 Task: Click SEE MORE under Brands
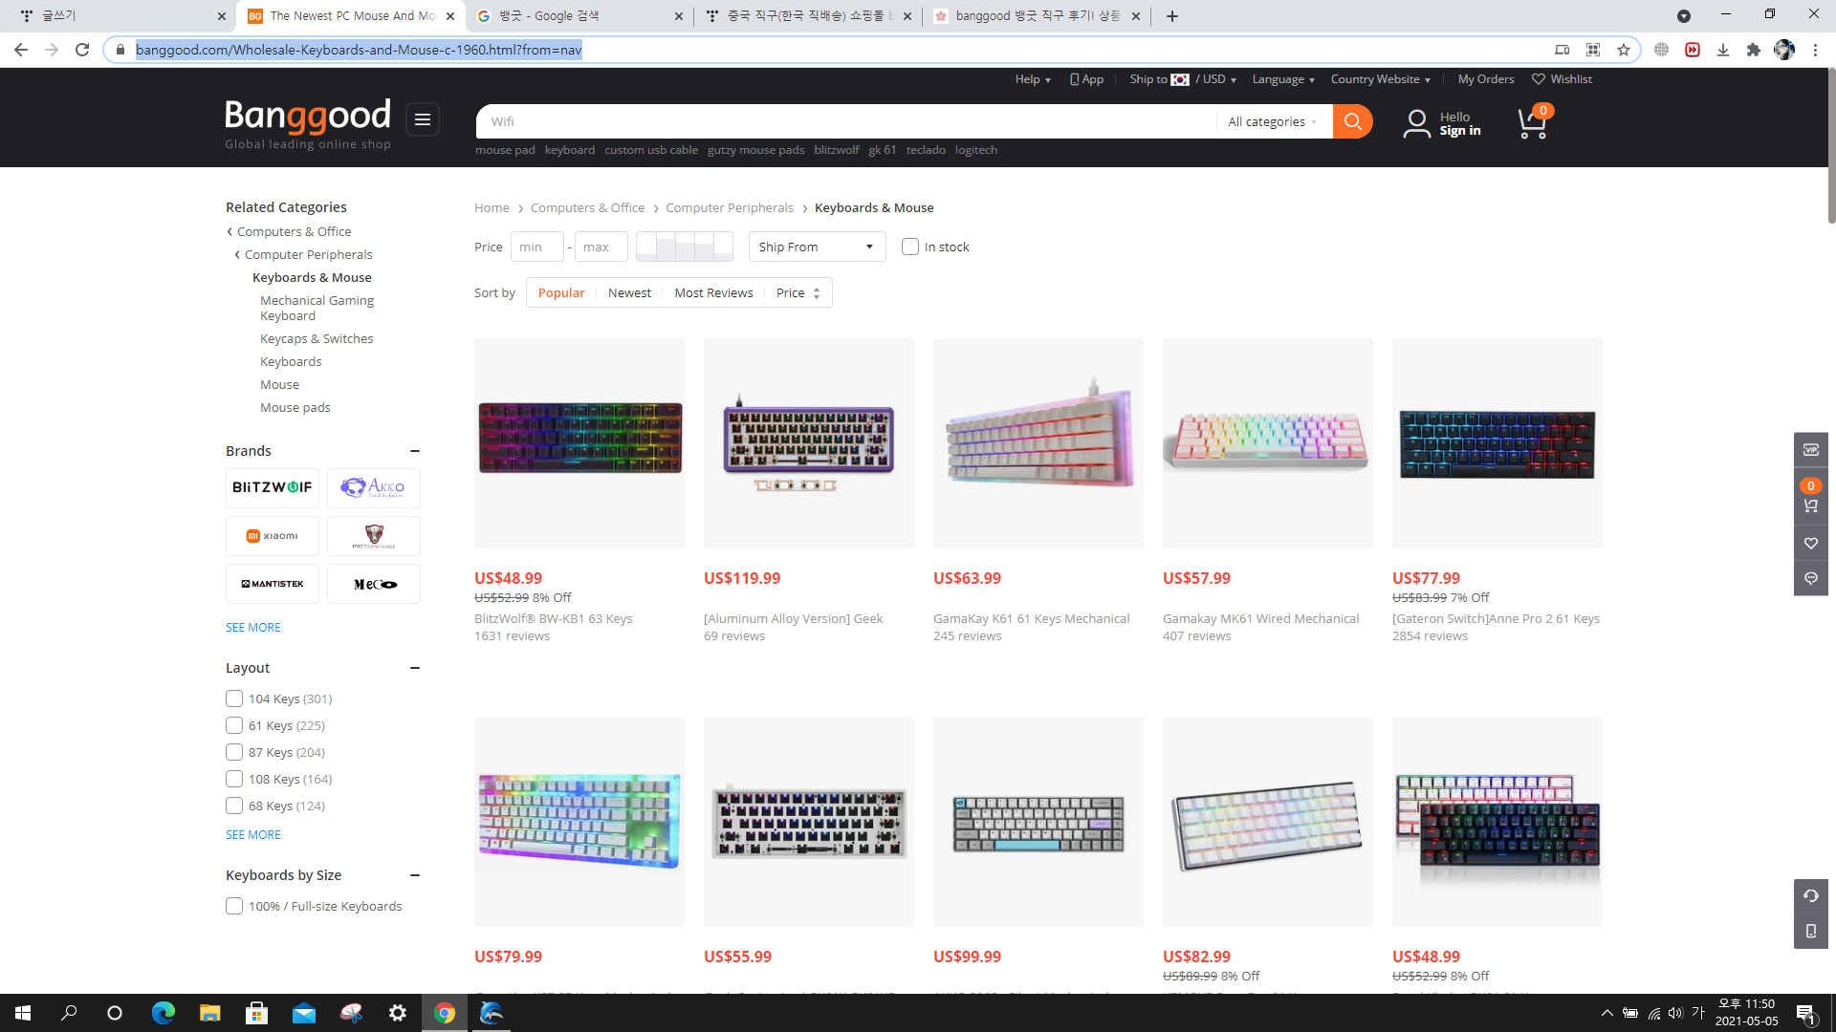point(253,627)
